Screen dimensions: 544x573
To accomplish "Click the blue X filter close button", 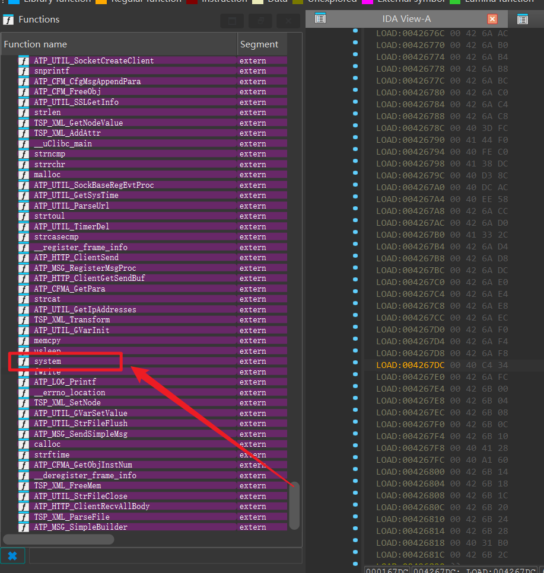I will point(12,556).
